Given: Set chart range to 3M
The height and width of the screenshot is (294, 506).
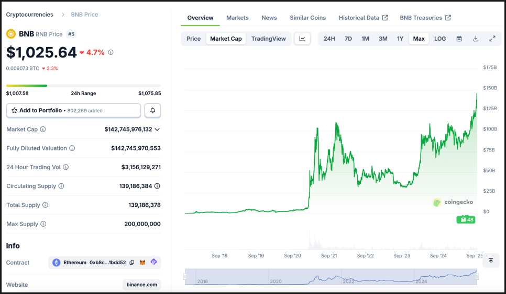Looking at the screenshot, I should click(383, 39).
